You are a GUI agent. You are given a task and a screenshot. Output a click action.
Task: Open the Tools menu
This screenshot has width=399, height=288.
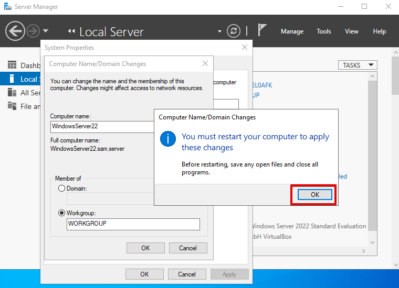point(323,31)
